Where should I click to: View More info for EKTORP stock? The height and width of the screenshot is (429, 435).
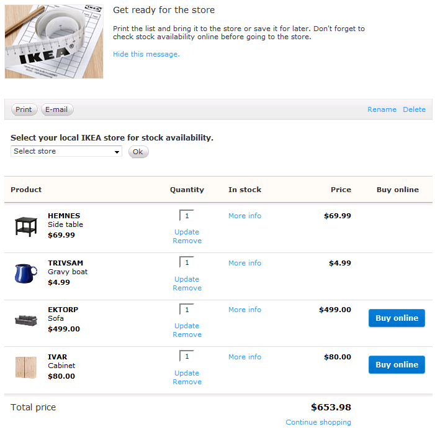244,310
